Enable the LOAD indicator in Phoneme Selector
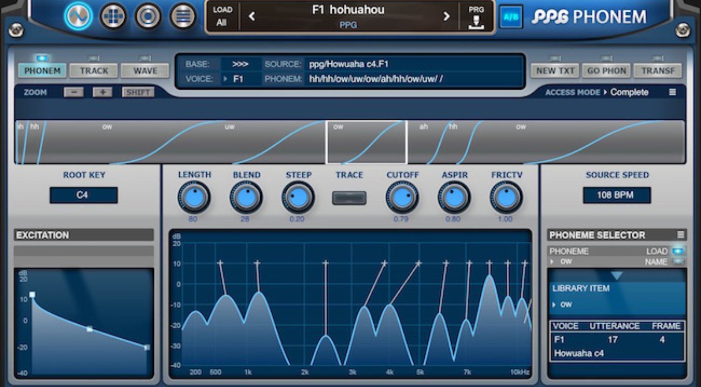Screen dimensions: 701x387 (x=677, y=251)
